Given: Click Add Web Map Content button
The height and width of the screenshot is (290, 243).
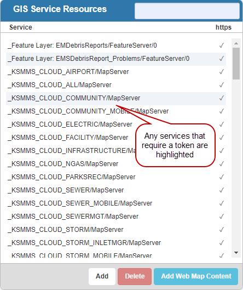Looking at the screenshot, I should (196, 276).
